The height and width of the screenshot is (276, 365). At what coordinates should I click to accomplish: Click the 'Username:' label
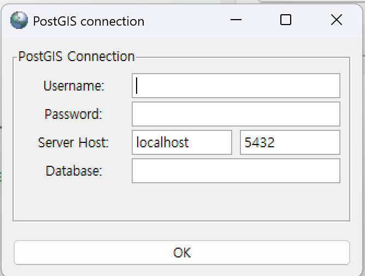point(74,86)
